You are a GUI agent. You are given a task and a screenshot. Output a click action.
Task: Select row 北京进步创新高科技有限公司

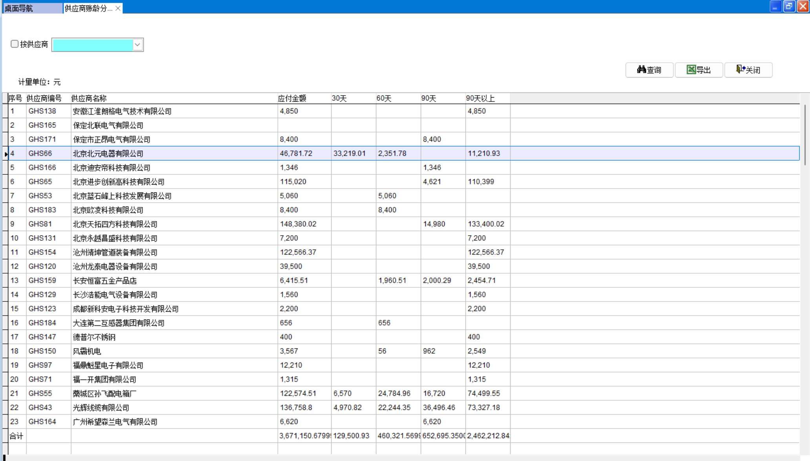(x=119, y=182)
